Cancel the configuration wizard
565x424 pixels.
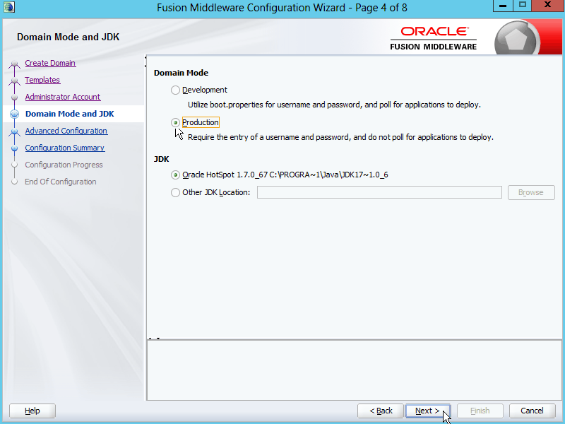(x=532, y=411)
